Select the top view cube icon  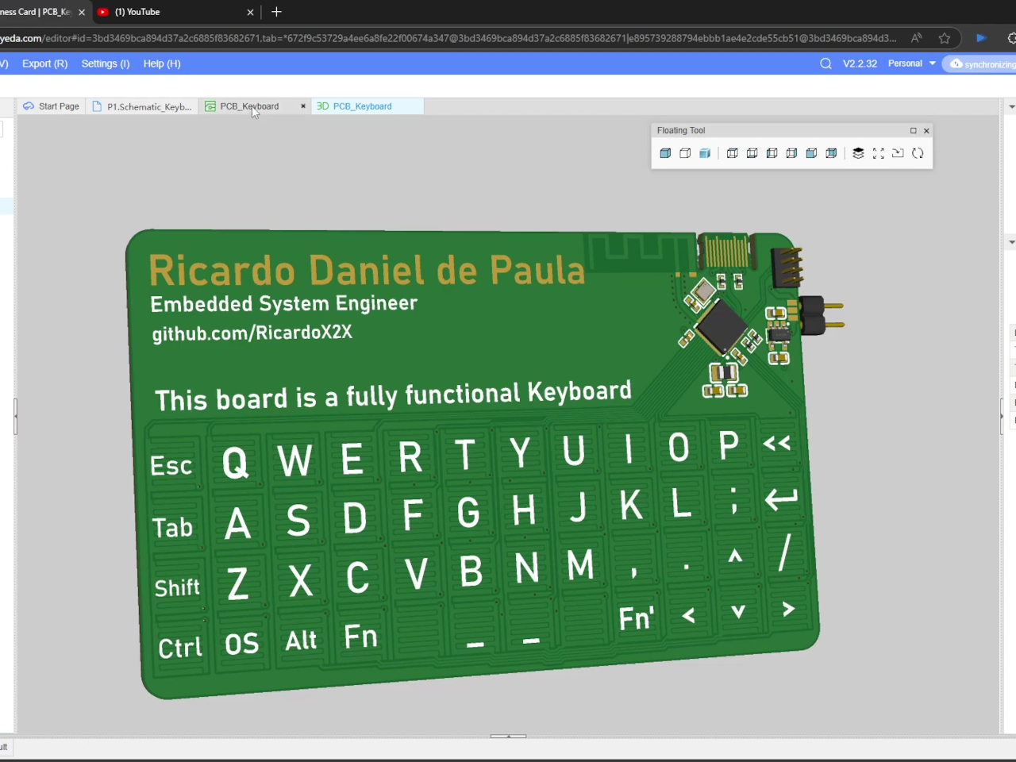tap(732, 152)
